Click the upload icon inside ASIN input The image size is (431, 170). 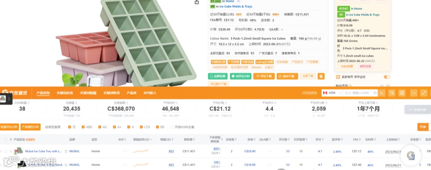click(375, 93)
